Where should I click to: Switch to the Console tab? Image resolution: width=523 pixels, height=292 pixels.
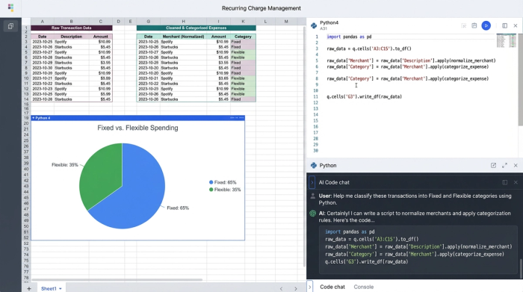click(364, 287)
